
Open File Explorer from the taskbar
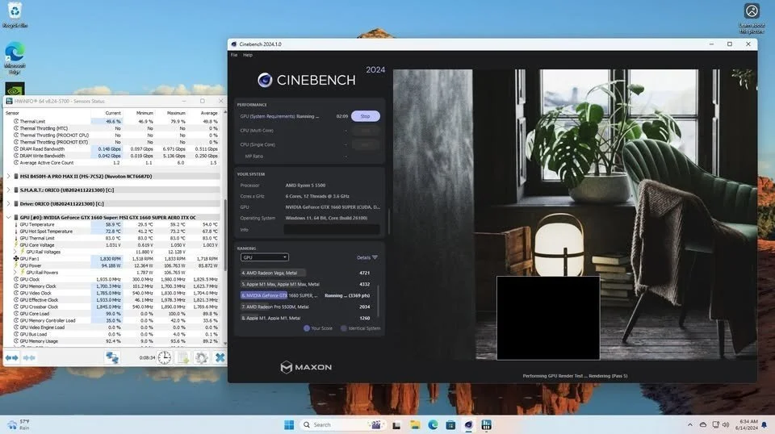415,424
